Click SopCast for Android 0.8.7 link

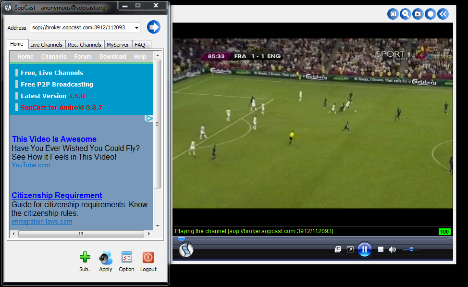click(62, 107)
